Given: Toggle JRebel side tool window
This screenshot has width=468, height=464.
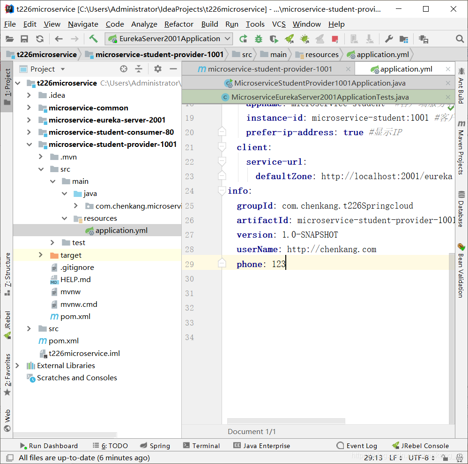Looking at the screenshot, I should click(x=7, y=325).
